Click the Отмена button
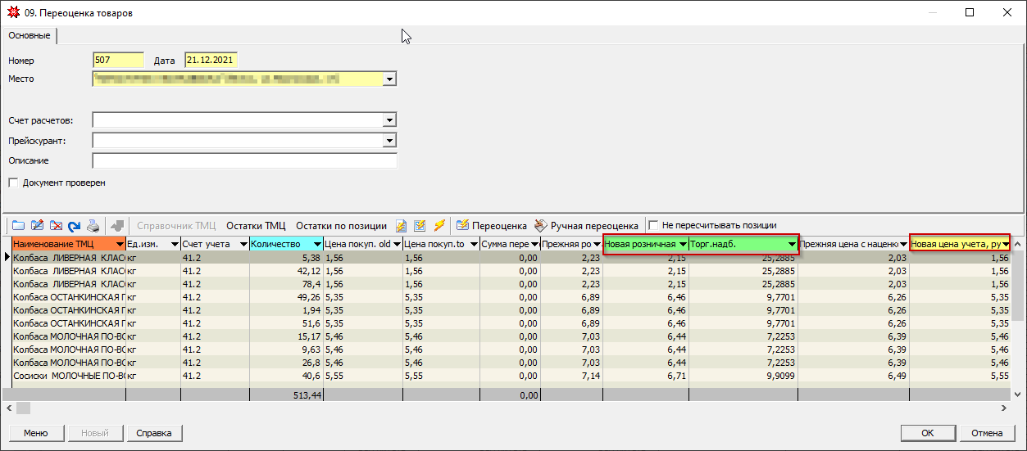1027x451 pixels. (987, 433)
